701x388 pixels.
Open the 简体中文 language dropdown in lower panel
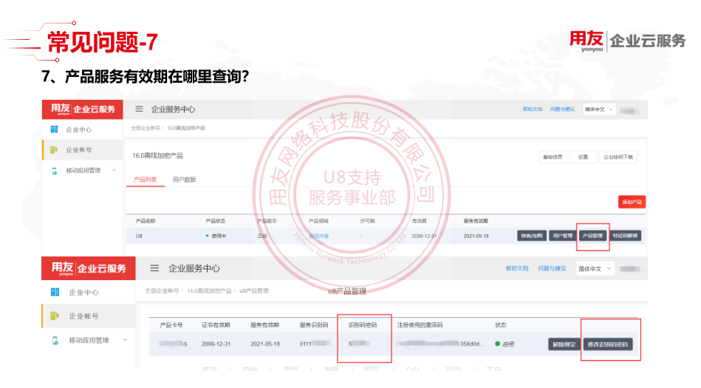point(594,268)
